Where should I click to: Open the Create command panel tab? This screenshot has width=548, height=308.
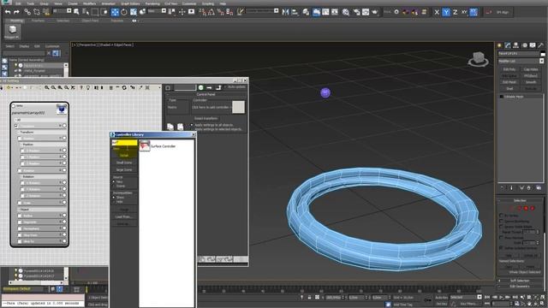coord(499,45)
